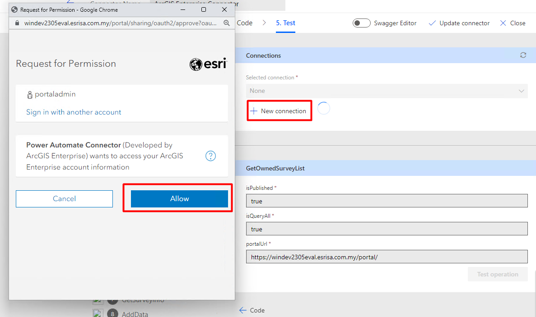
Task: Click the person icon beside portaladmin
Action: (29, 94)
